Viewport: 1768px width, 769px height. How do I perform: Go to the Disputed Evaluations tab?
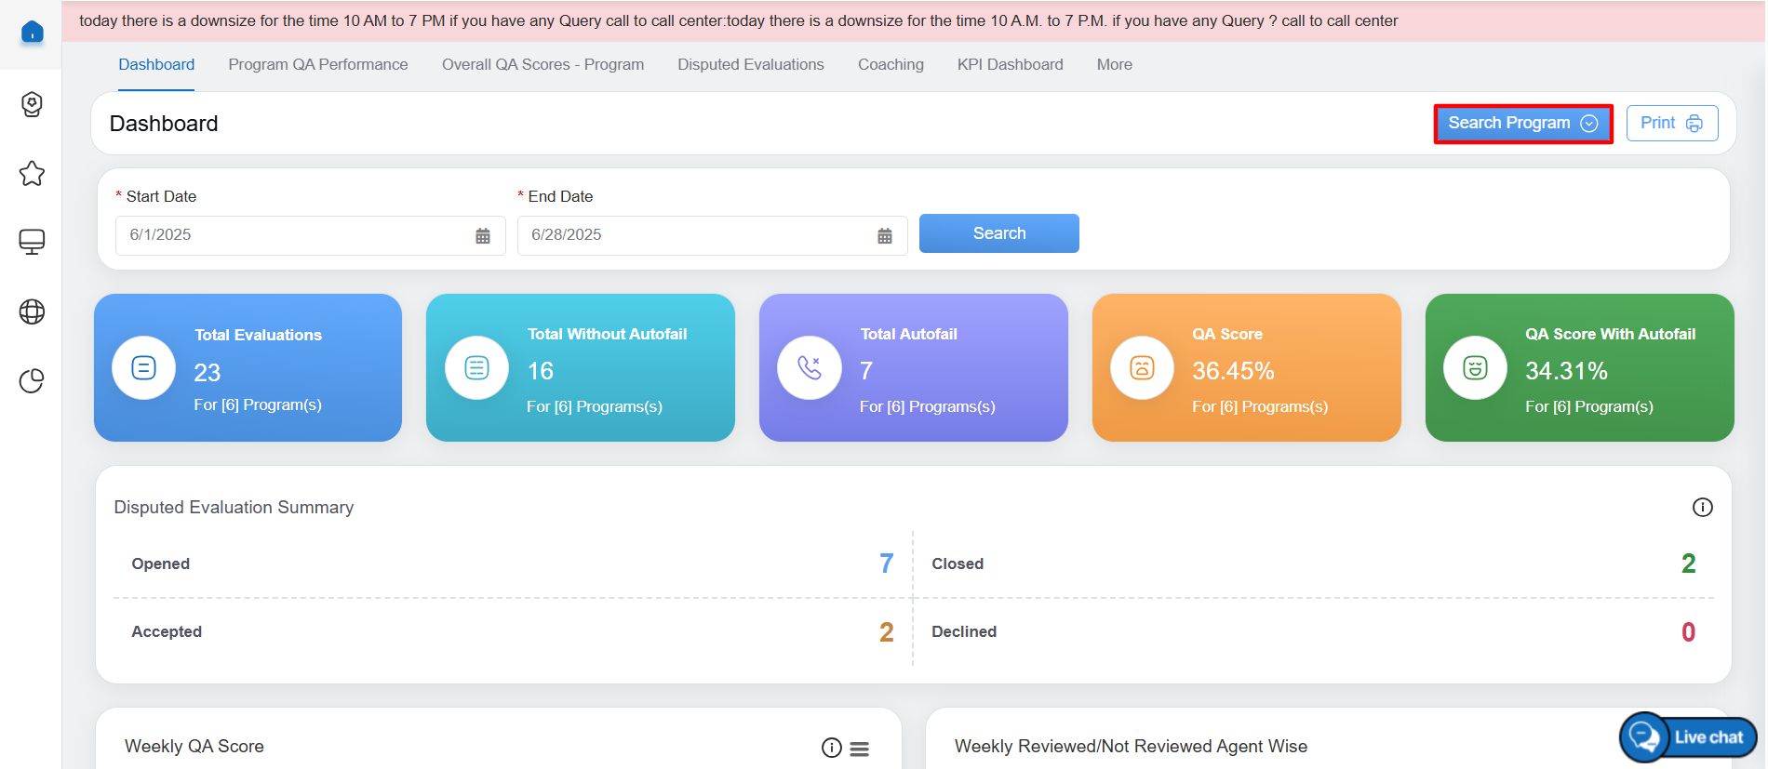pos(750,65)
